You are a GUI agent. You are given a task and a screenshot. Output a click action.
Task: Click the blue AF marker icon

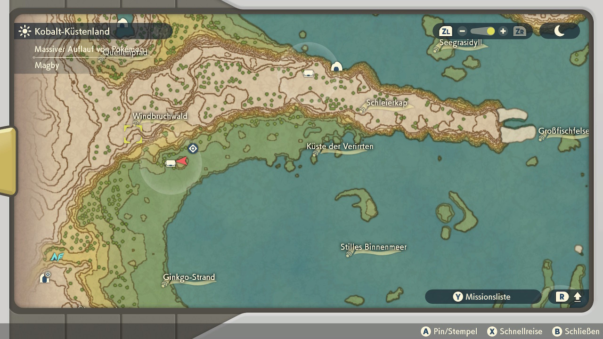coord(57,257)
